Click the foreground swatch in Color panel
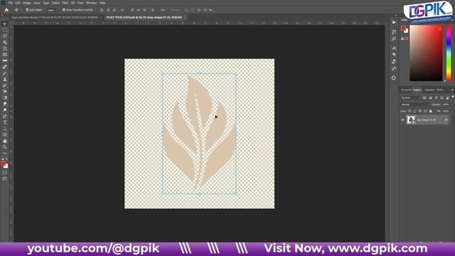The width and height of the screenshot is (455, 256). [x=403, y=28]
